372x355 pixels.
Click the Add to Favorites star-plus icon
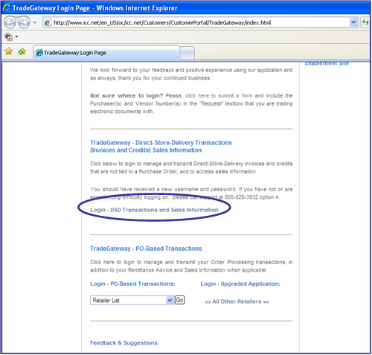point(22,51)
